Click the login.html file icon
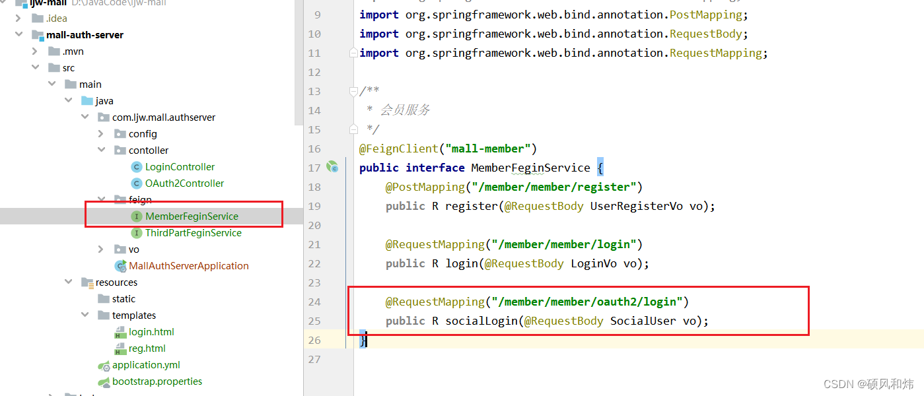 [120, 332]
